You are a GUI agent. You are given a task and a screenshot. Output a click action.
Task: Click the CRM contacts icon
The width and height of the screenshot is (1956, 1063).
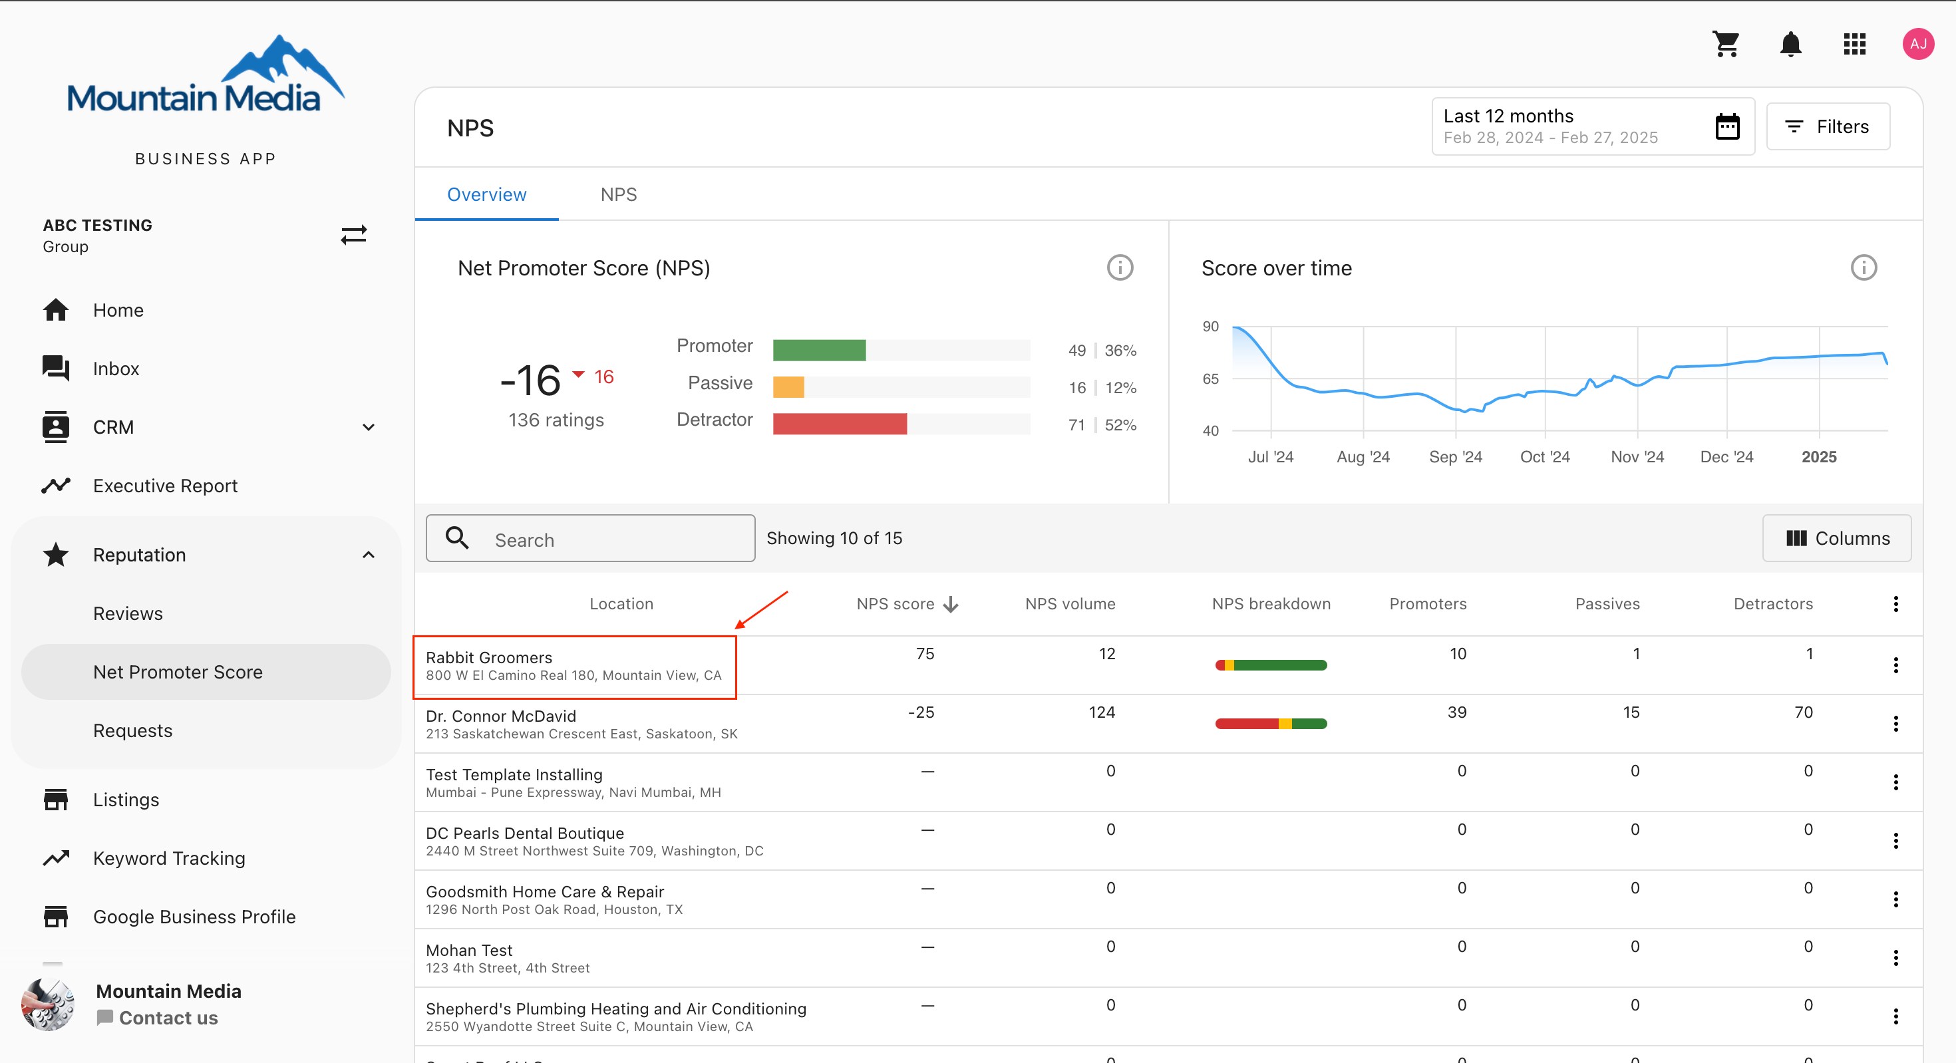(x=55, y=426)
